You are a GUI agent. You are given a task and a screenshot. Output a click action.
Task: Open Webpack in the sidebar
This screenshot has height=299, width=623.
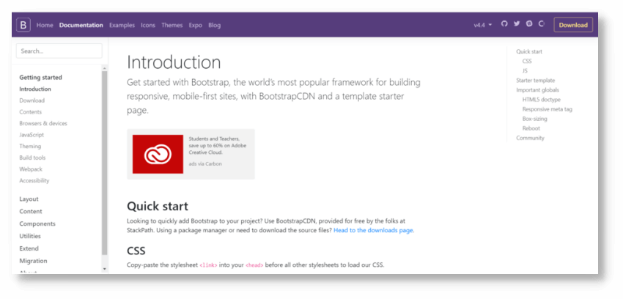pos(31,169)
